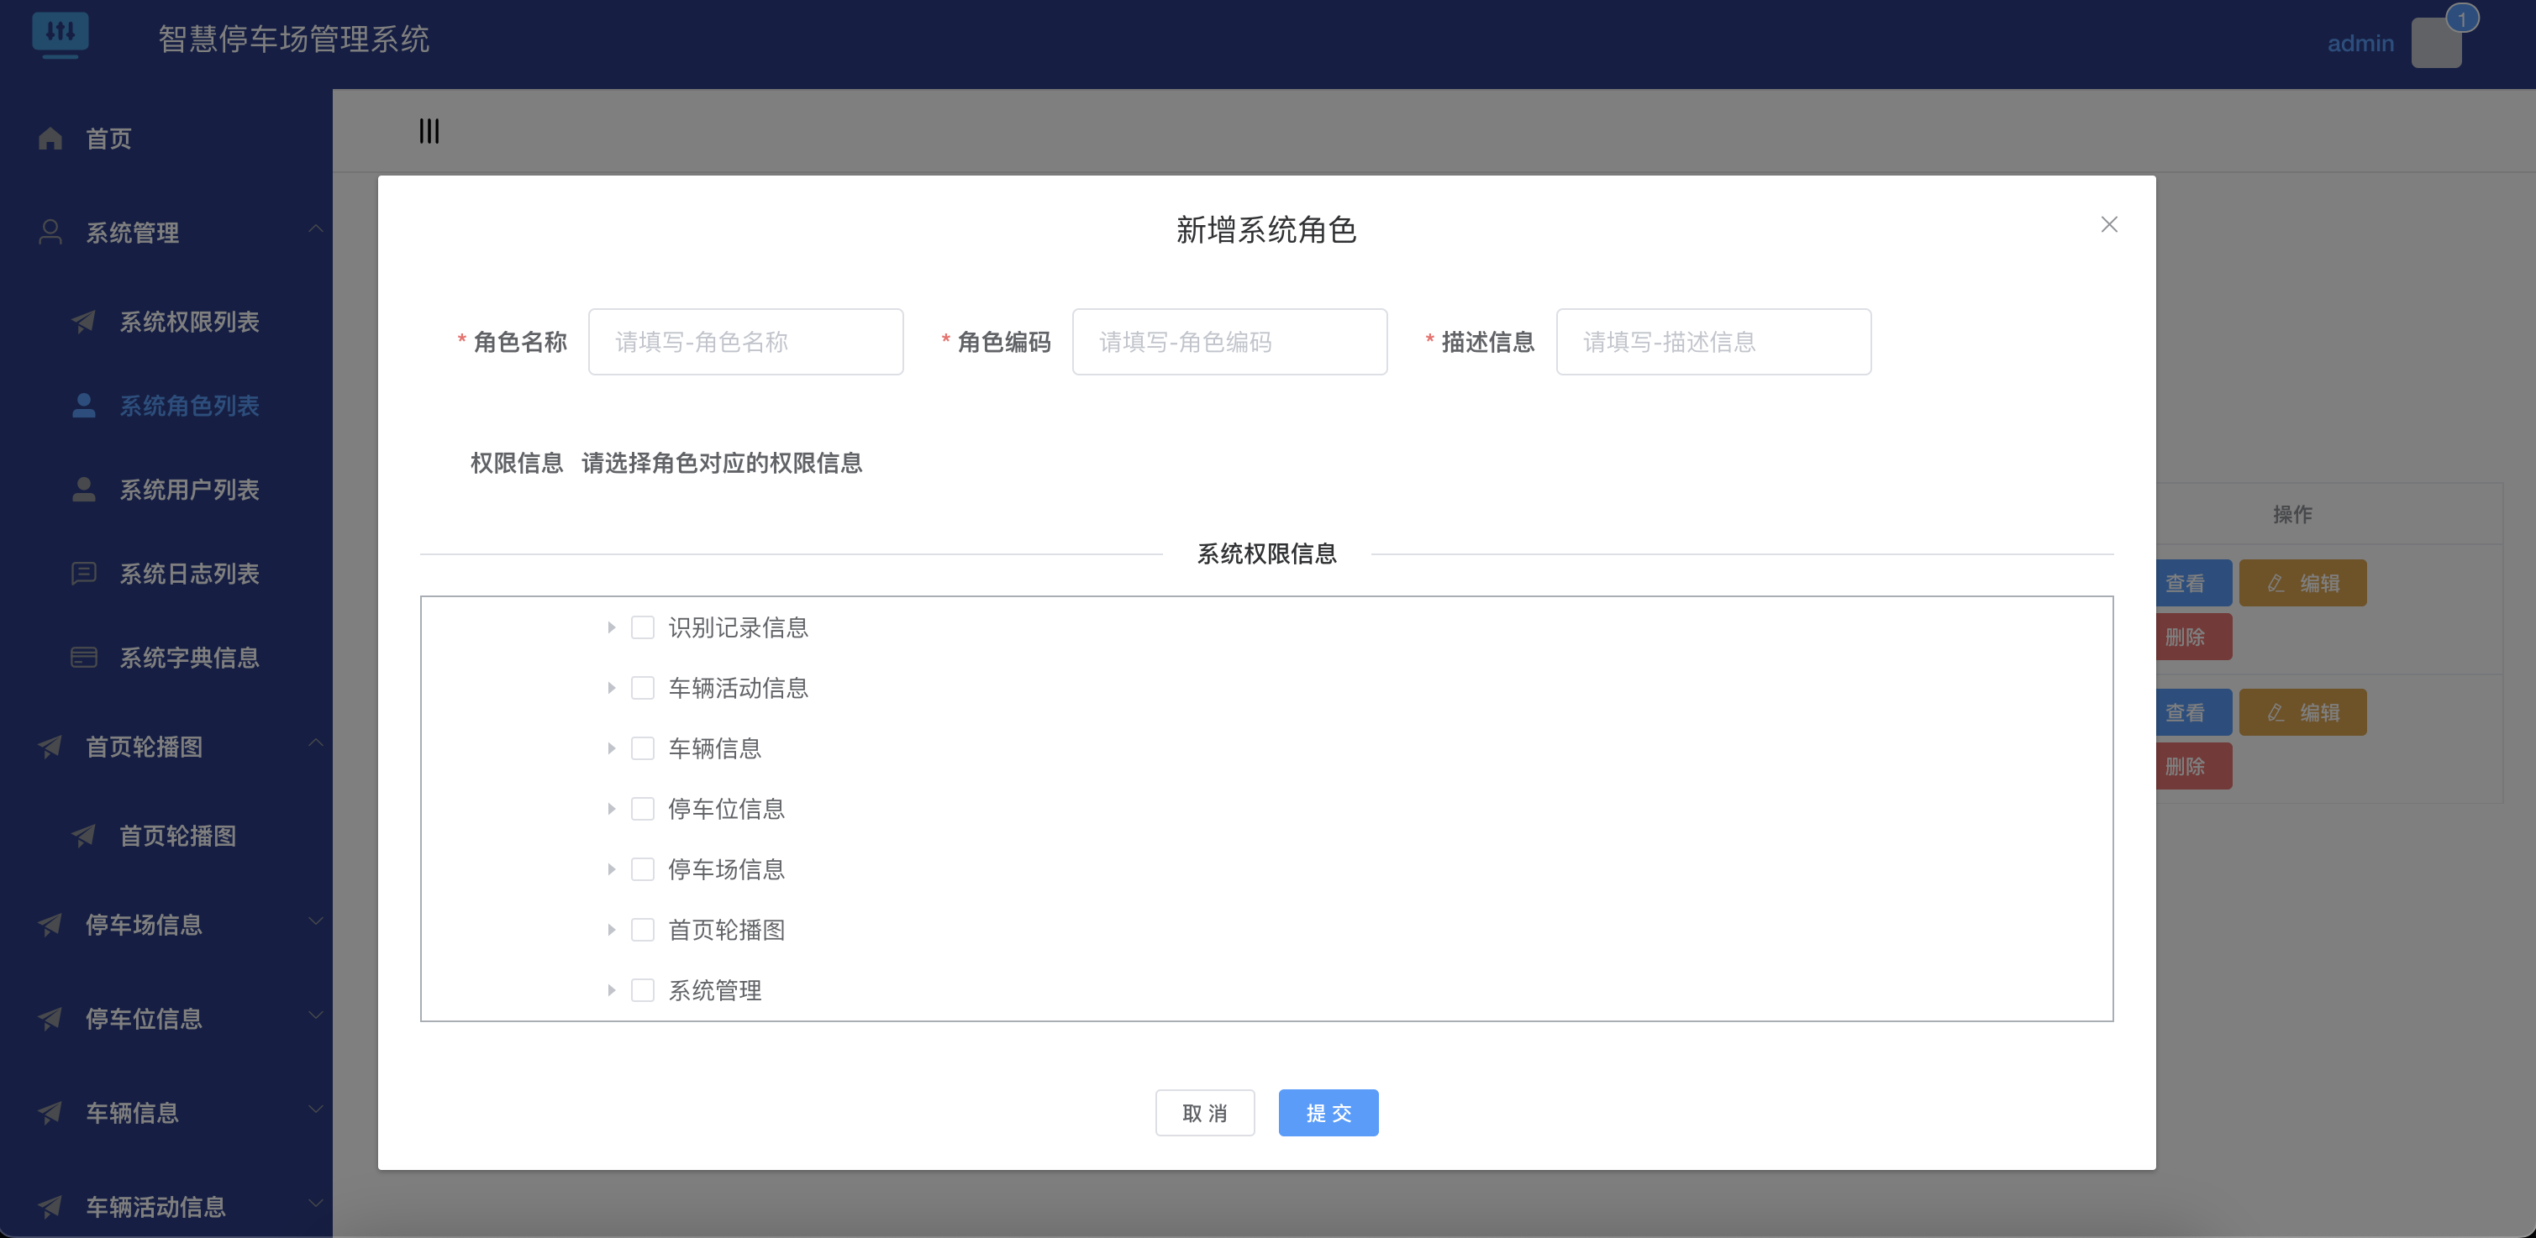Click the home icon beside 首页
The width and height of the screenshot is (2536, 1238).
pyautogui.click(x=50, y=139)
